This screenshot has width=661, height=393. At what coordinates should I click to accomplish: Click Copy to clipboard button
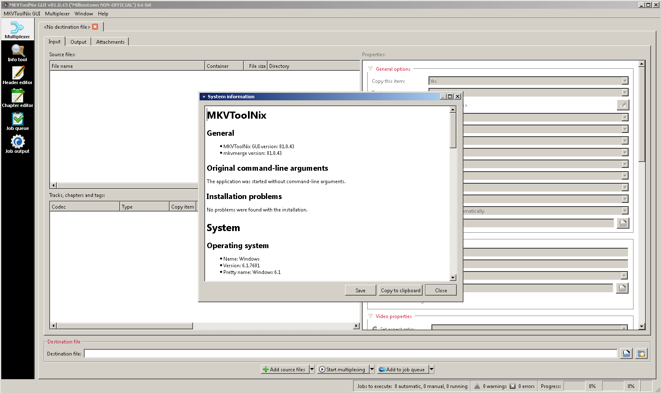click(401, 290)
